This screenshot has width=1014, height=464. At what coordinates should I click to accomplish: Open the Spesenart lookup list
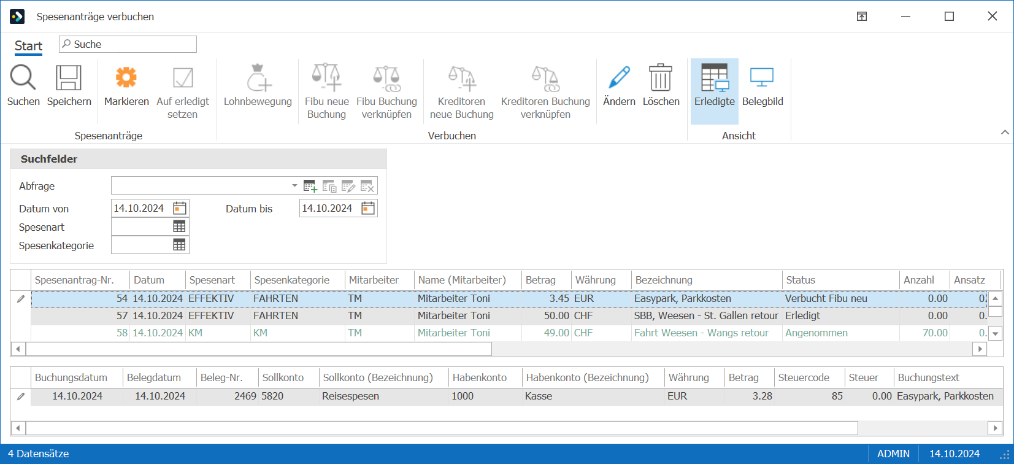tap(179, 226)
